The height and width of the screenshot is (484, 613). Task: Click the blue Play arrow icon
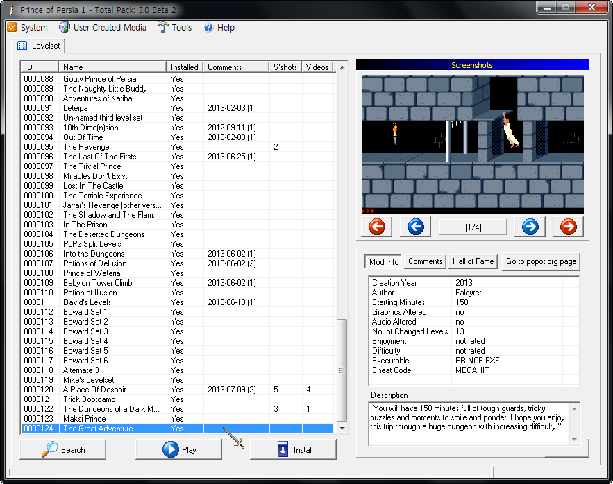coord(171,449)
